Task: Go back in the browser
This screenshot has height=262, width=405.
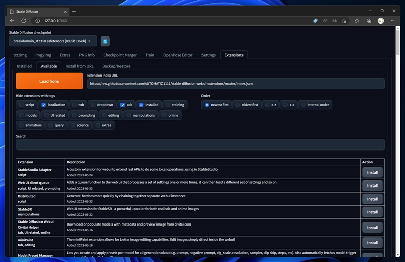Action: pos(12,21)
